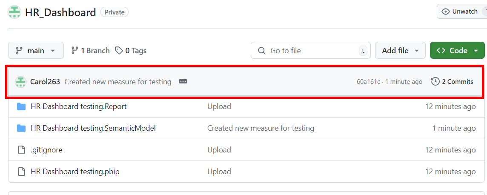Open the .gitignore file
Image resolution: width=487 pixels, height=195 pixels.
point(46,150)
